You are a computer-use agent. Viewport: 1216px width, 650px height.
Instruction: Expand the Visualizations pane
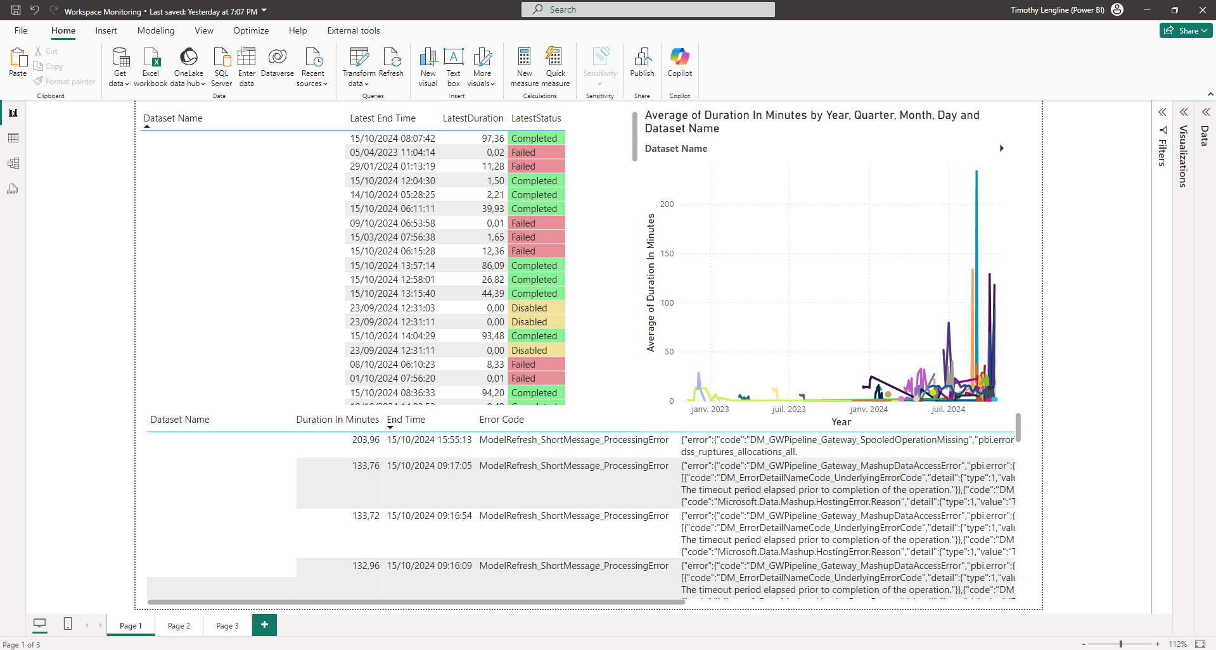point(1184,112)
